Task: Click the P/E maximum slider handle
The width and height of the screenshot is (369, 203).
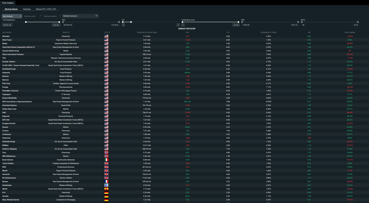Action: [x=131, y=22]
